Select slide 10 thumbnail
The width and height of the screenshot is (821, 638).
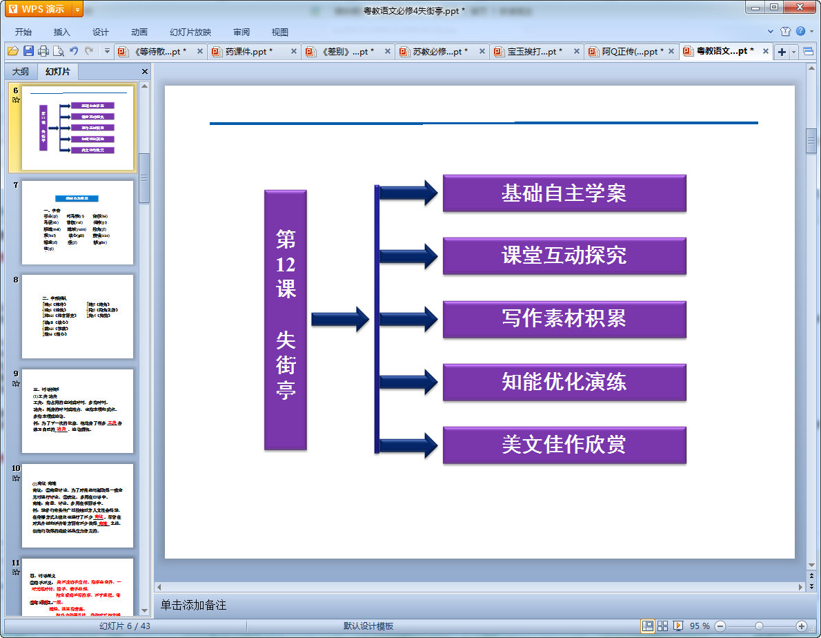point(77,505)
